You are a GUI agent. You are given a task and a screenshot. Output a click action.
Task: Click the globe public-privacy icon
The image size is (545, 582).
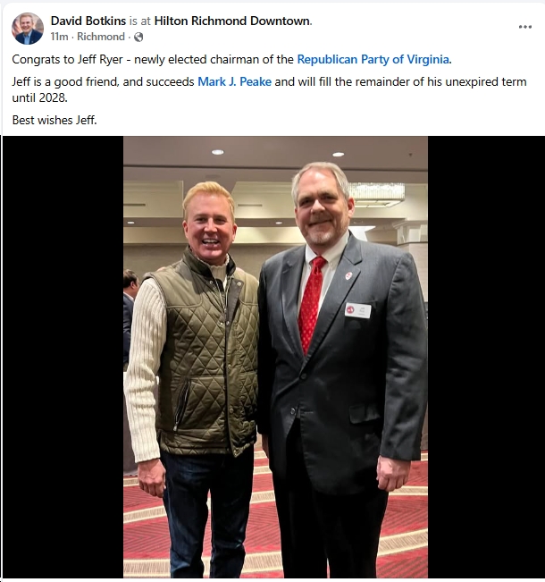[138, 38]
